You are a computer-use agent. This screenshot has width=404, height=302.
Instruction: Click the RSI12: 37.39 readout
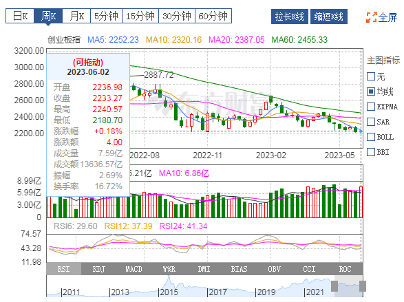pyautogui.click(x=128, y=226)
